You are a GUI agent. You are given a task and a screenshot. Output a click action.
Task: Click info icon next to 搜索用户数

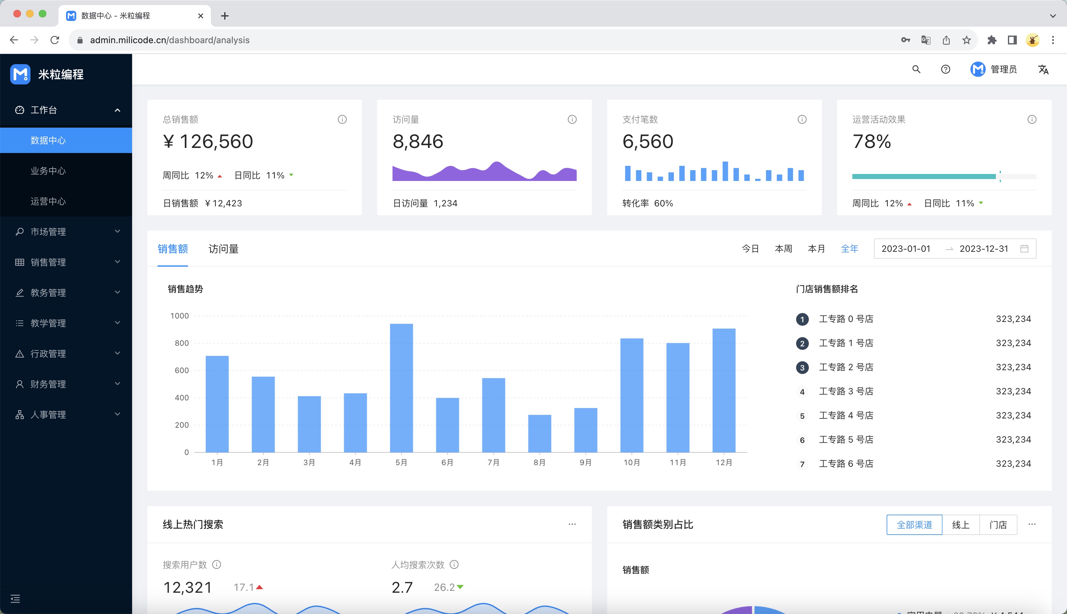(217, 564)
